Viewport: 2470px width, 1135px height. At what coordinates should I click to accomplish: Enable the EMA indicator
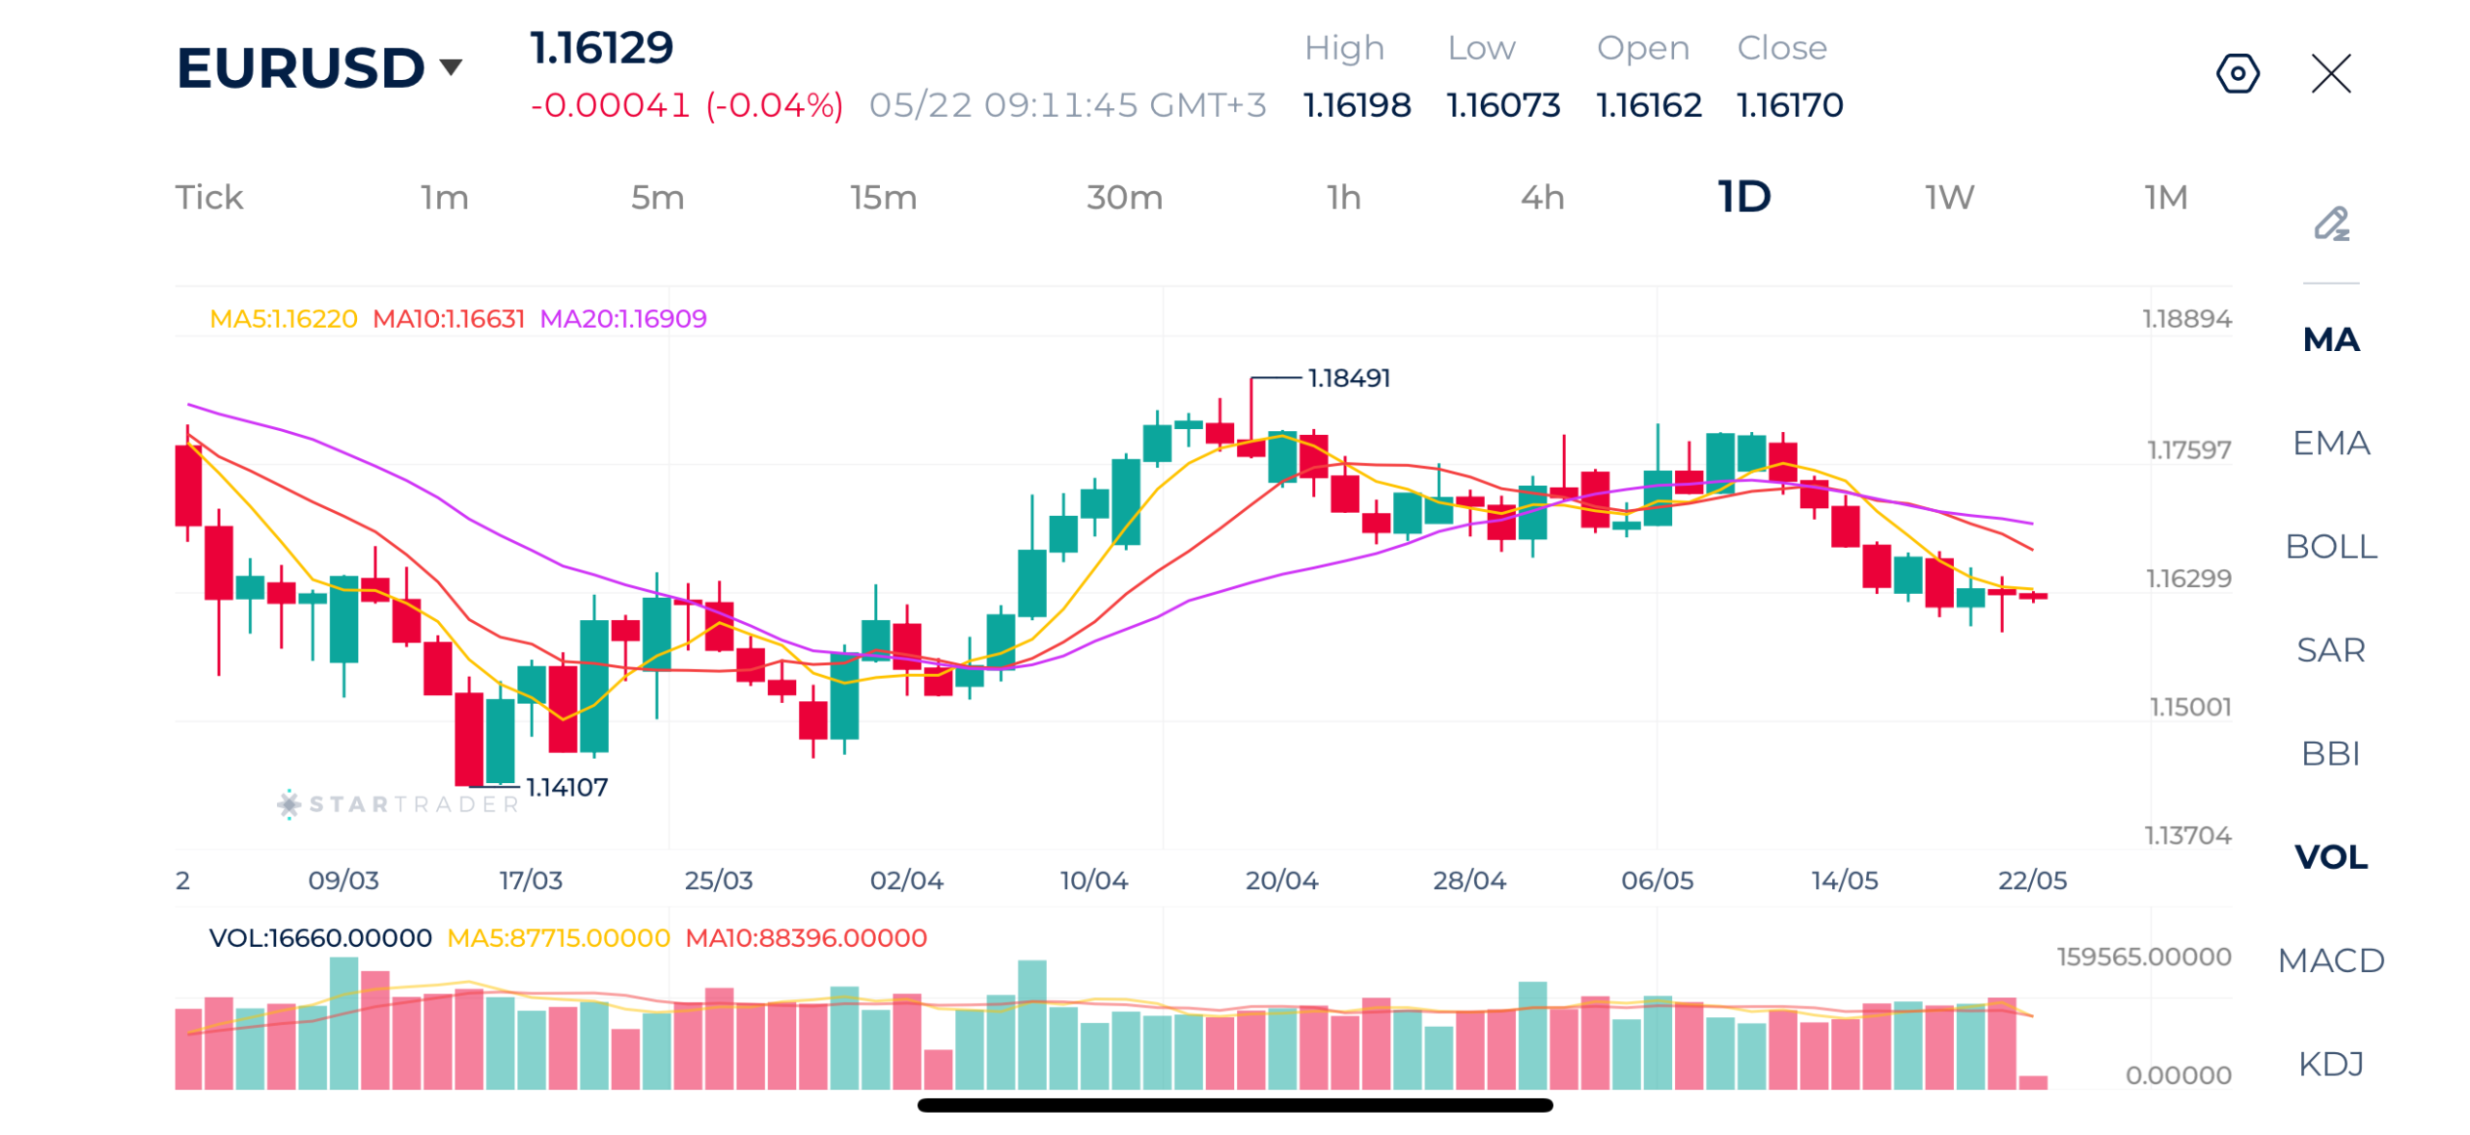tap(2330, 442)
